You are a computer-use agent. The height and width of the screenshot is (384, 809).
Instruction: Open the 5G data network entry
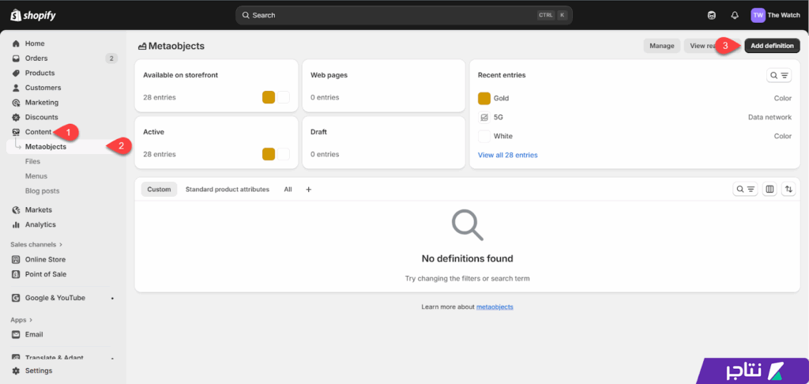pos(499,117)
